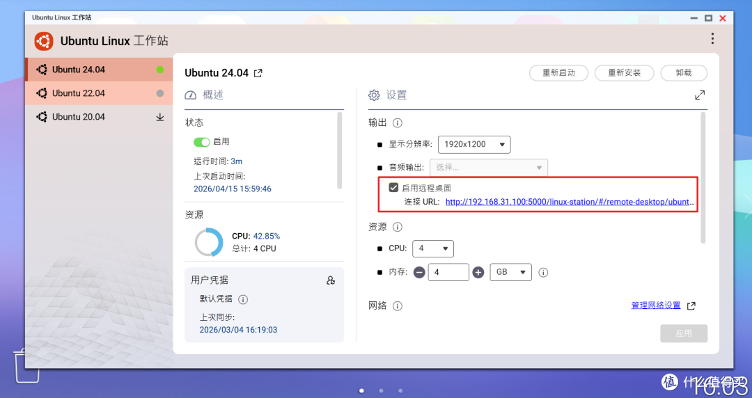Click the green status dot for Ubuntu 24.04

point(159,70)
